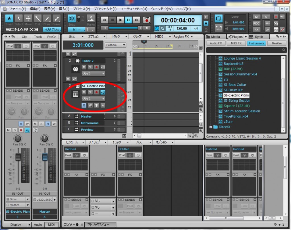This screenshot has width=291, height=230.
Task: Select SI-String Section in the instrument list
Action: coord(237,100)
